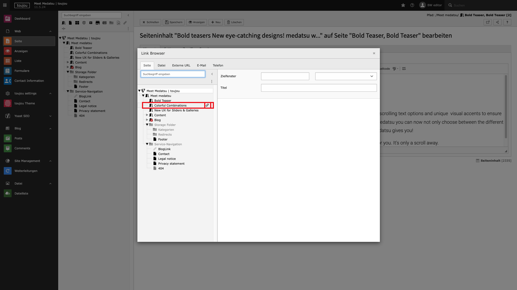Collapse the Web module group
This screenshot has height=290, width=517.
(x=50, y=31)
